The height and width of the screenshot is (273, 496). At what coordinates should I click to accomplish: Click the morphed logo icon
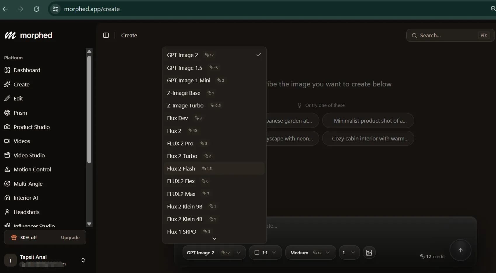[x=10, y=35]
